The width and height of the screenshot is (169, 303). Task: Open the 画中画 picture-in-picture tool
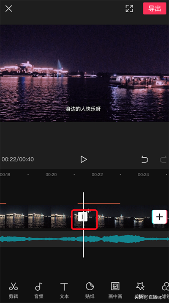point(115,290)
